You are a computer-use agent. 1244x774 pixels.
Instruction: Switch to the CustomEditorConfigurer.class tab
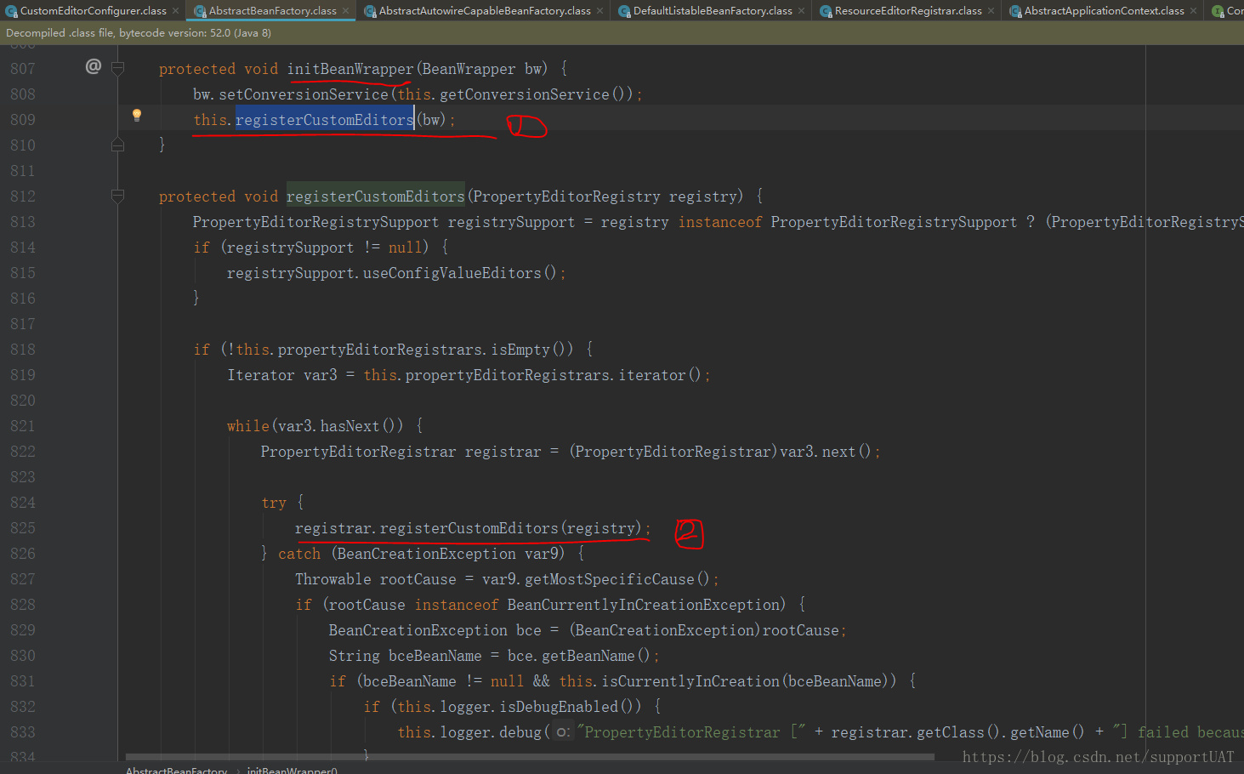[94, 11]
